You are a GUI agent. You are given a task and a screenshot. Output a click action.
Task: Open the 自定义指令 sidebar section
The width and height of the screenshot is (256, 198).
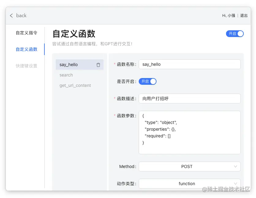tap(26, 33)
